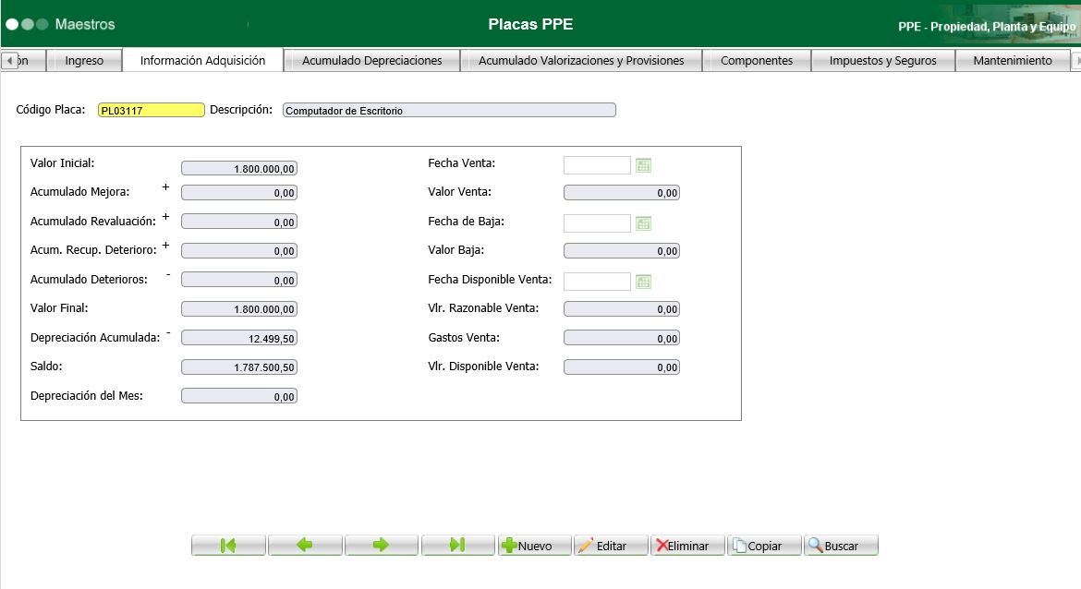
Task: Open calendar for Fecha Disponible Venta
Action: [643, 281]
